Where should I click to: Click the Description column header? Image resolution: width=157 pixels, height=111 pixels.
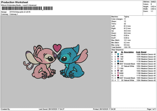(129, 52)
